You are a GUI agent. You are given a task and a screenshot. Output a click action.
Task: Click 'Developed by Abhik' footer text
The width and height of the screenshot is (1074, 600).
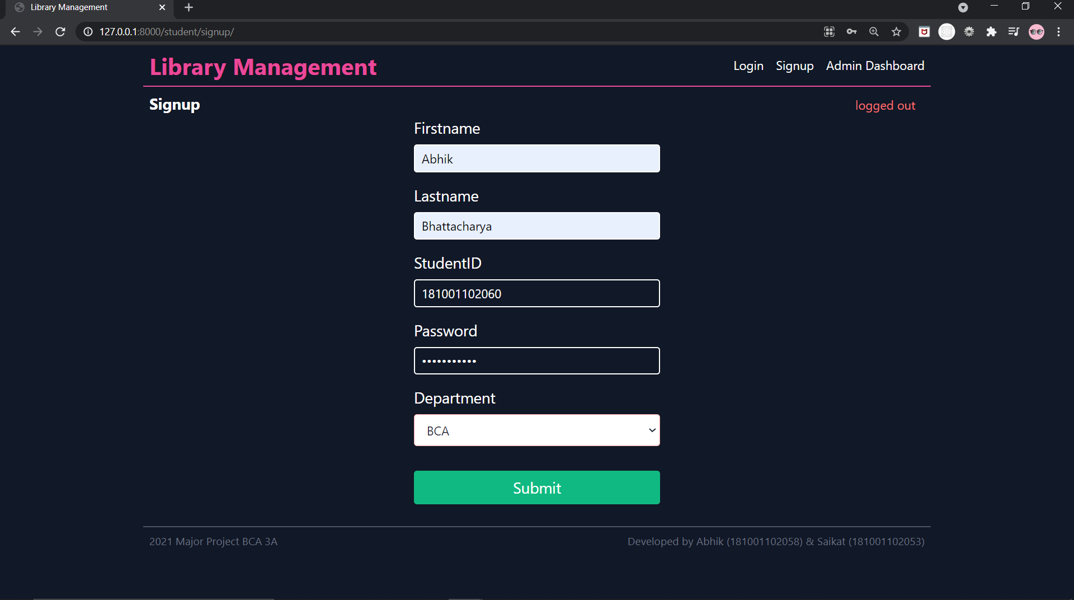[x=776, y=542]
